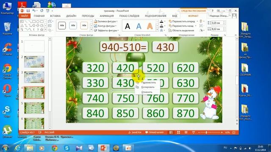Switch to Reading view icon
This screenshot has width=271, height=152.
point(186,132)
